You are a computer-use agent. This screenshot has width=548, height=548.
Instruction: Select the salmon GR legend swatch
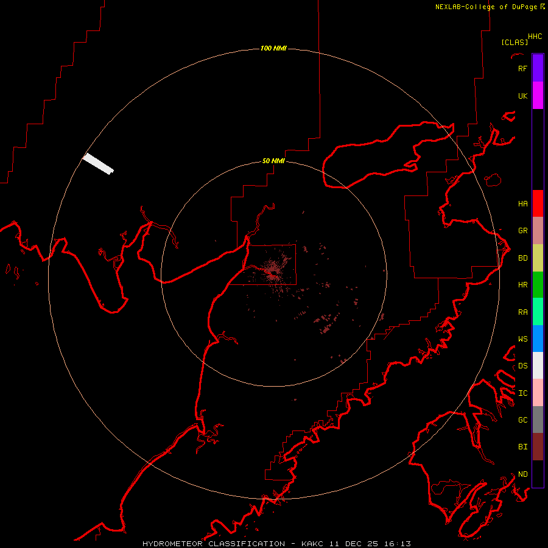point(538,231)
